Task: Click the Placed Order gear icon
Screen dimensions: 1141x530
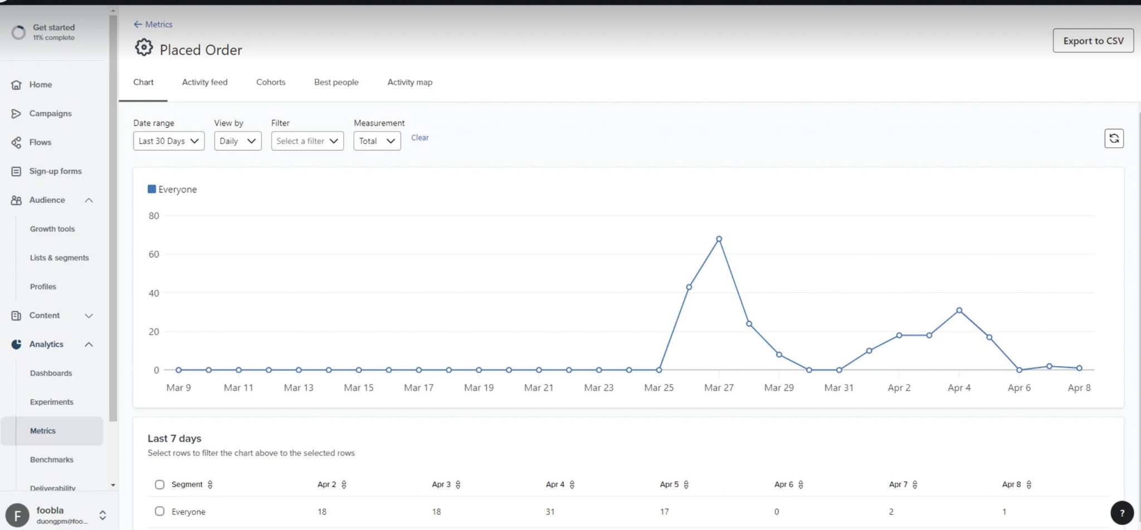Action: 144,48
